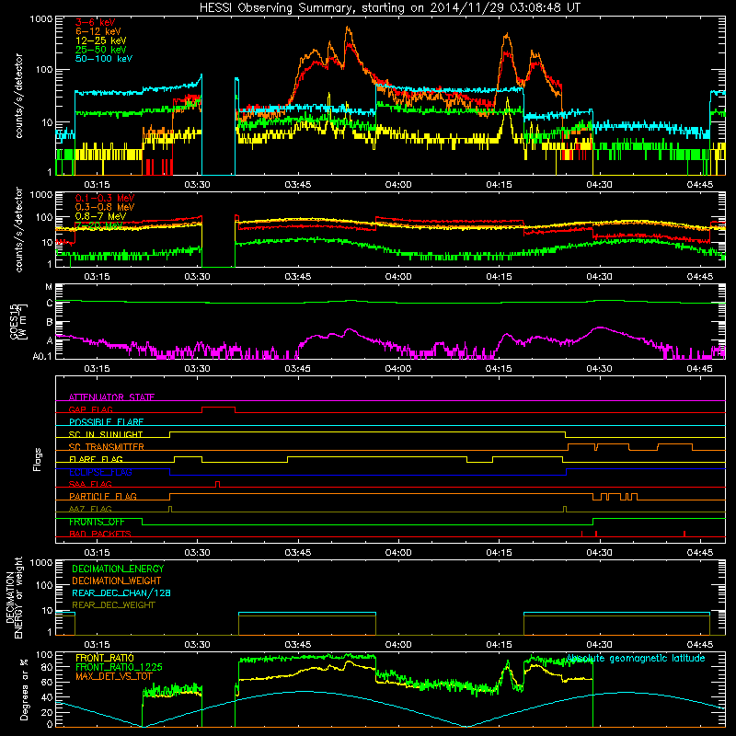Select the ATTENUATOR_STATE flag label
Screen dimensions: 736x736
click(111, 397)
